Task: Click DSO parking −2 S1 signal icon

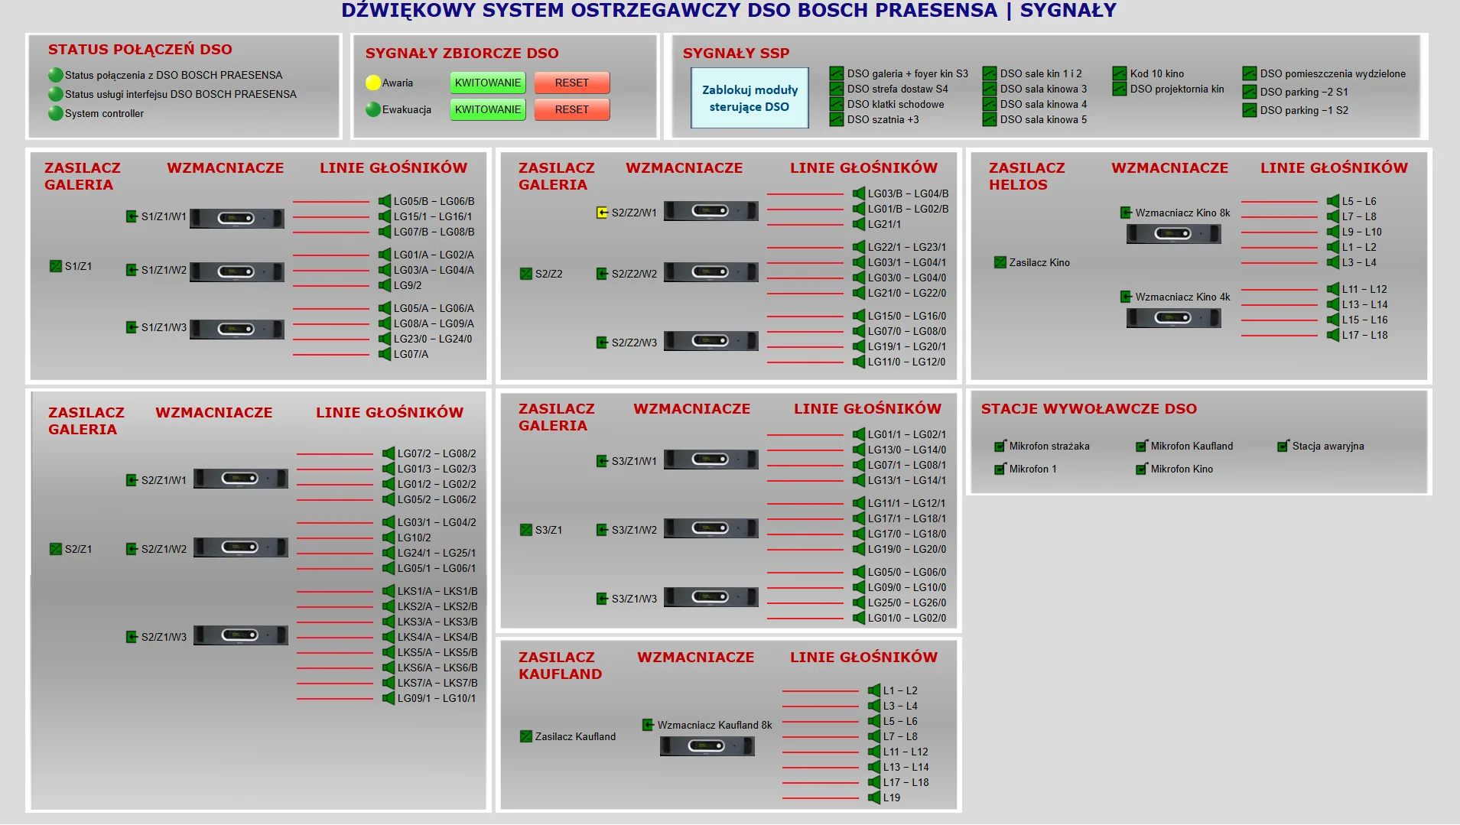Action: click(x=1250, y=92)
